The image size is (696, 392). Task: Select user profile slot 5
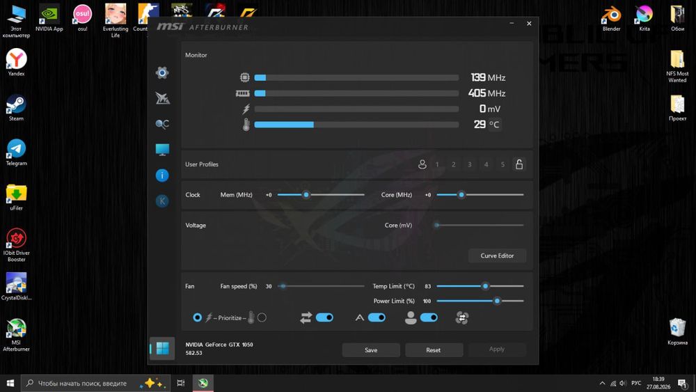pos(503,164)
